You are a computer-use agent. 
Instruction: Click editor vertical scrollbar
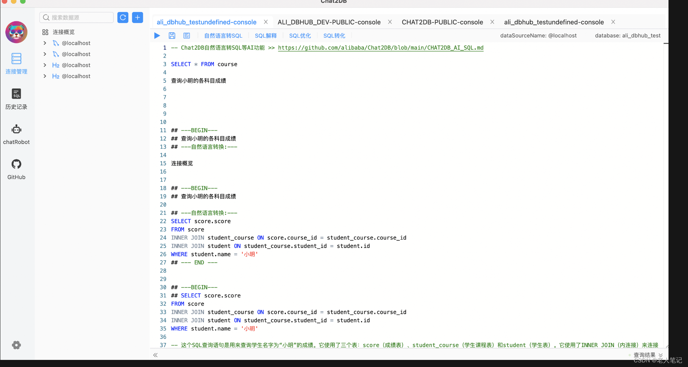(x=666, y=195)
